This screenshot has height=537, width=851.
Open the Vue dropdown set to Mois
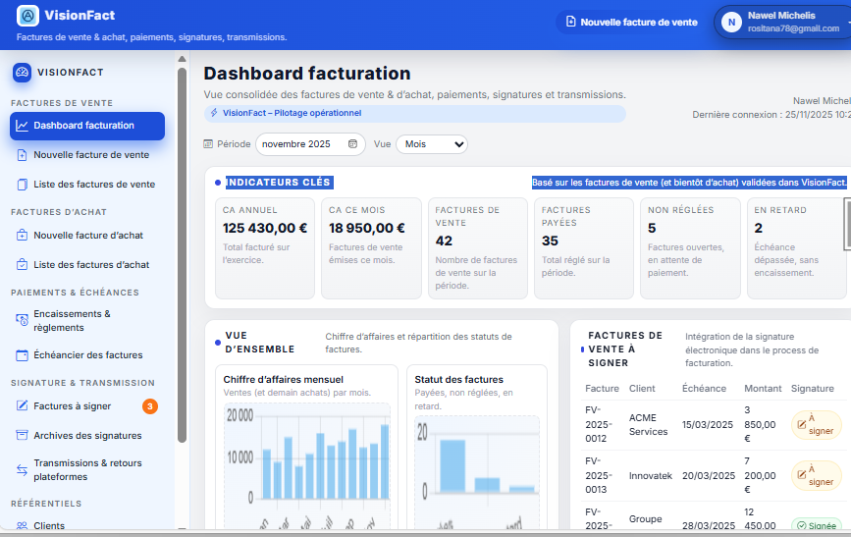432,144
